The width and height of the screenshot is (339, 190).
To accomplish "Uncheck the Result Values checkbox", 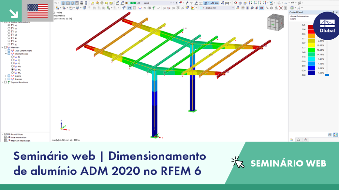I will pos(6,134).
